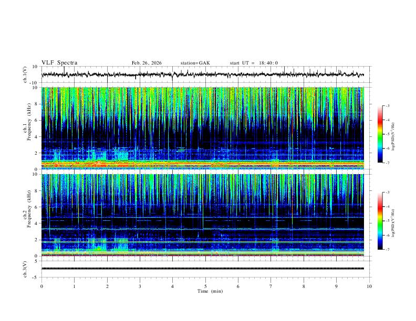Click time axis tick label "5"

click(x=205, y=286)
